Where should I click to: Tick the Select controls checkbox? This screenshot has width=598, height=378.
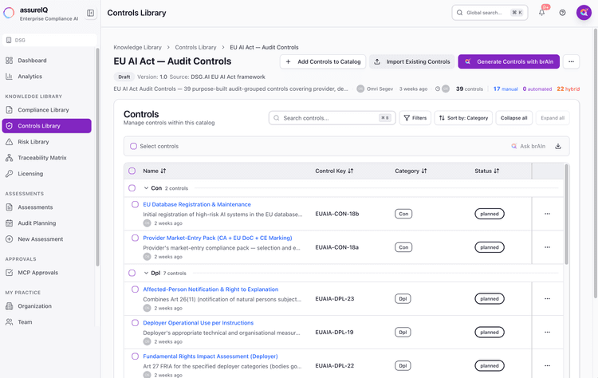133,146
